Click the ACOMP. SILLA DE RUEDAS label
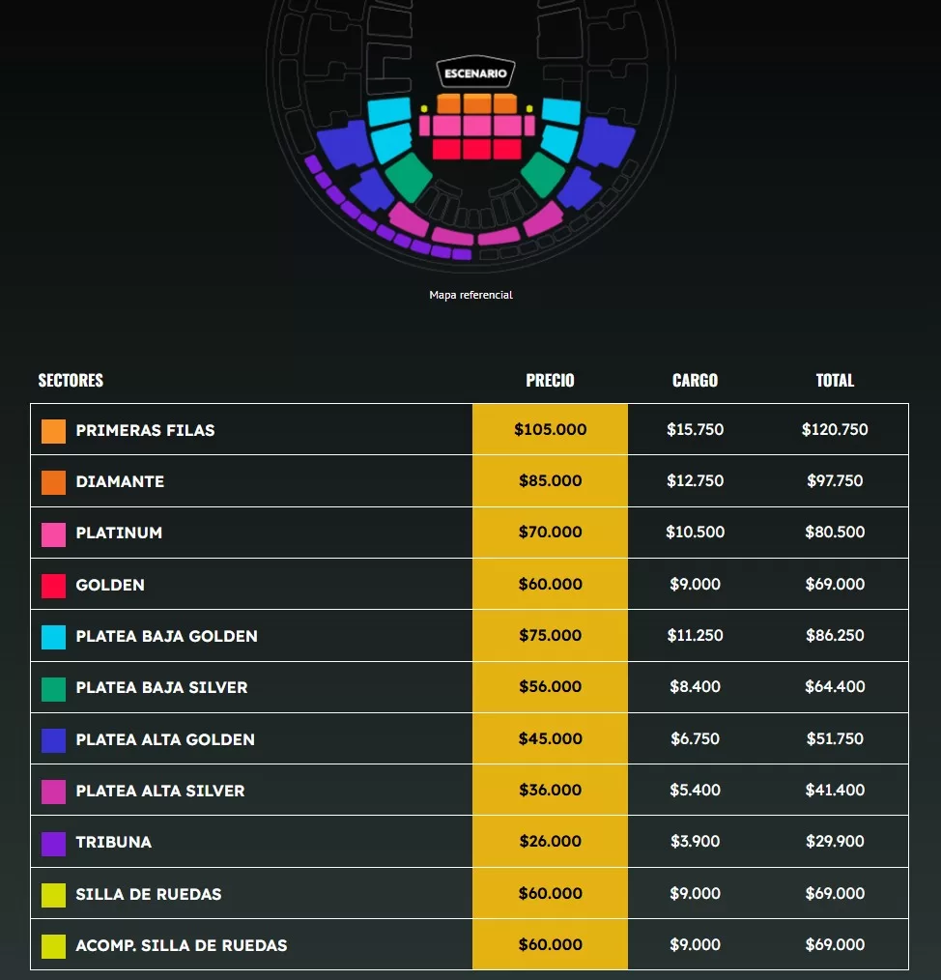This screenshot has width=941, height=980. click(x=182, y=945)
